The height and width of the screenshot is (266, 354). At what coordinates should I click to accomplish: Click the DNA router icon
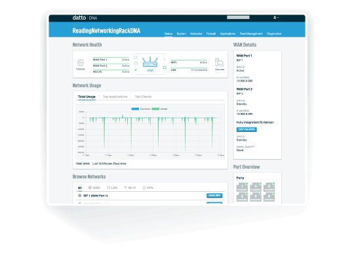click(150, 62)
